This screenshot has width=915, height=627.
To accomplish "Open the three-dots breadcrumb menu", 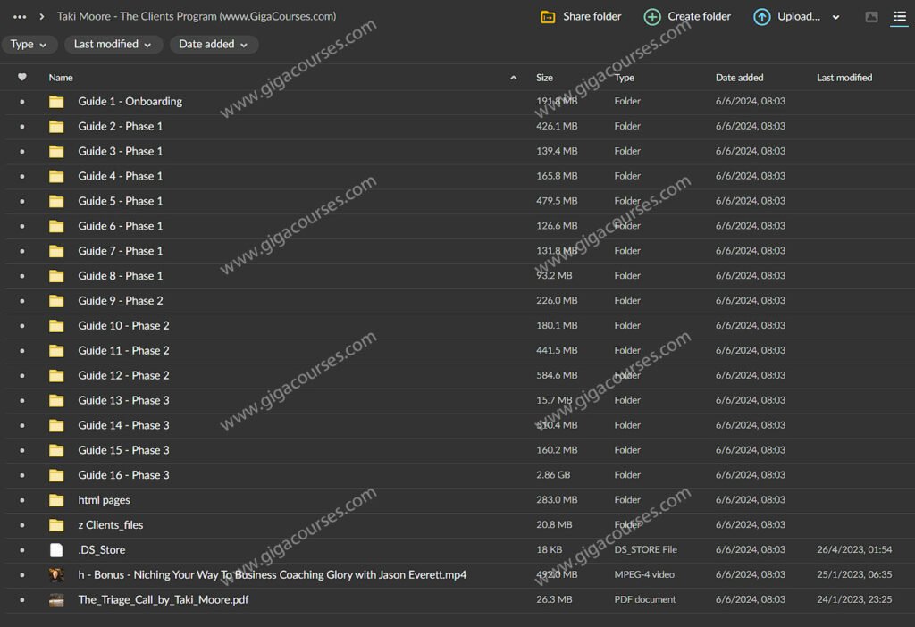I will tap(20, 17).
